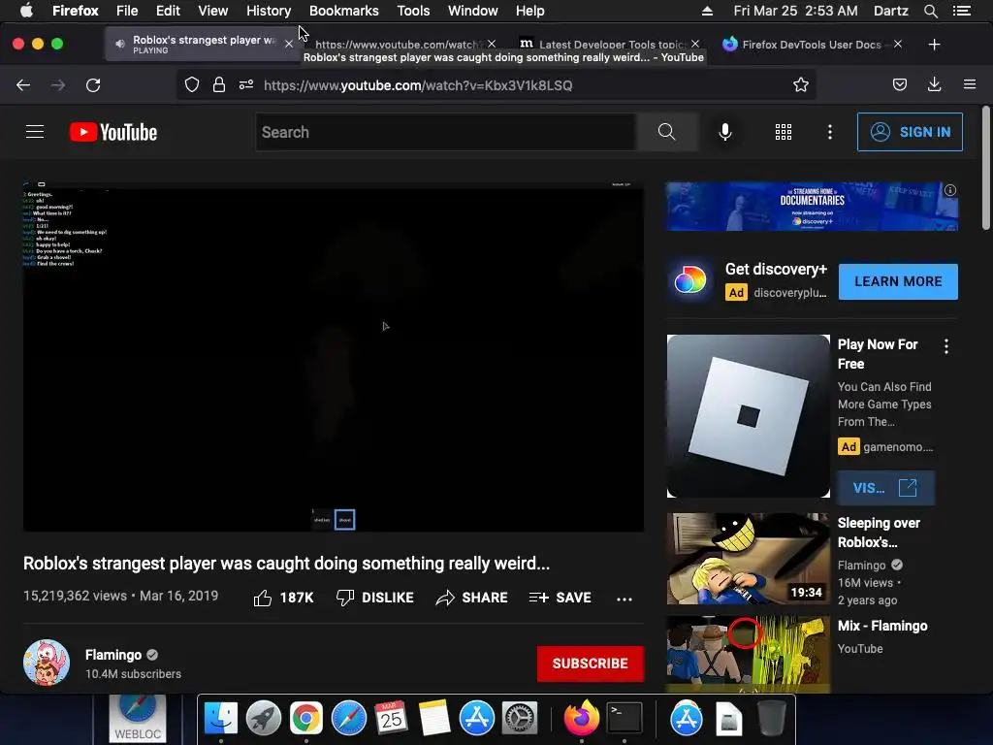Screen dimensions: 993x745
Task: Open the Mix - Flamingo thumbnail
Action: tap(748, 654)
